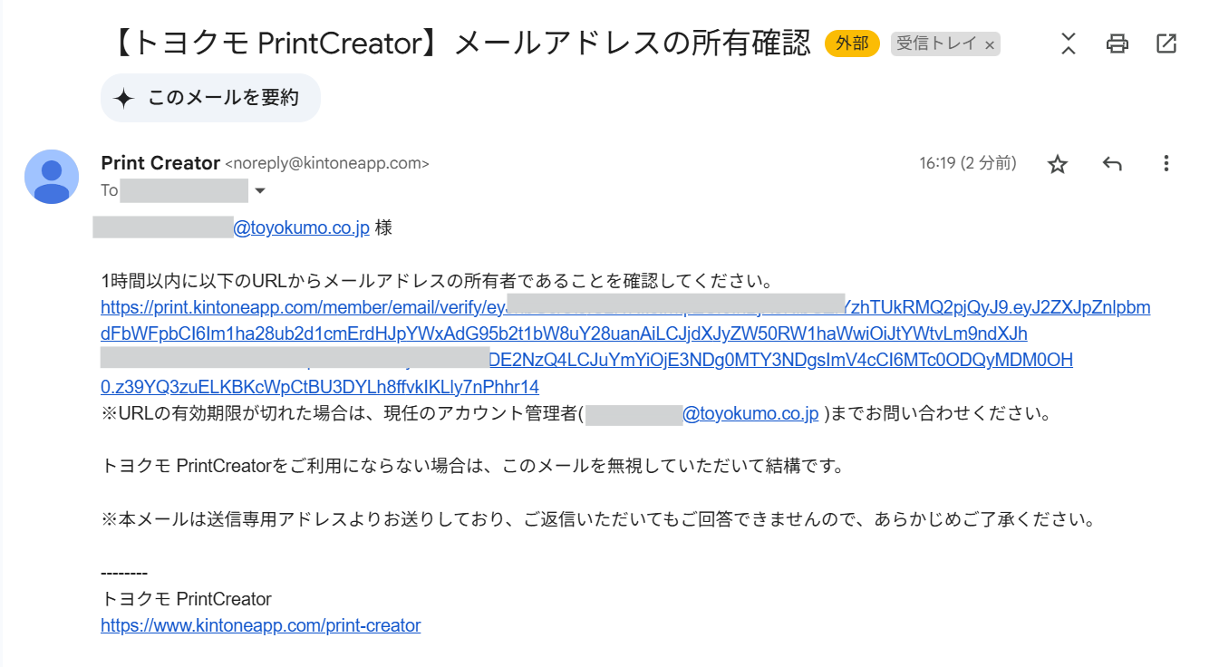Open the kintoneapp.com/print-creator link
This screenshot has height=667, width=1219.
(x=261, y=625)
